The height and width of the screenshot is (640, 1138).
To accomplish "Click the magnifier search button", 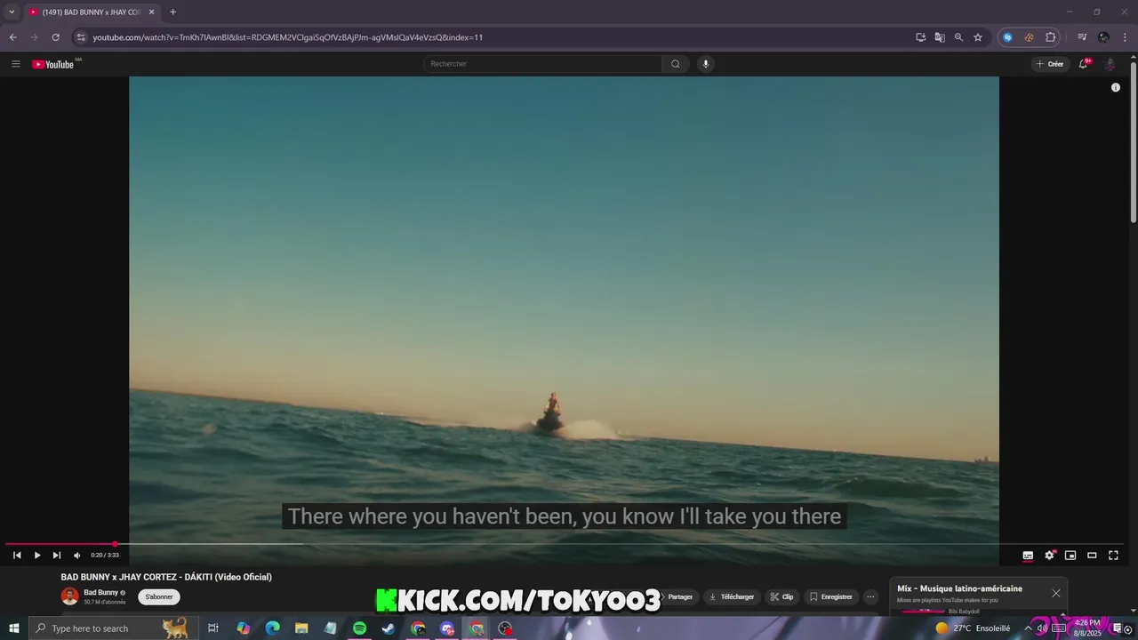I will 676,64.
